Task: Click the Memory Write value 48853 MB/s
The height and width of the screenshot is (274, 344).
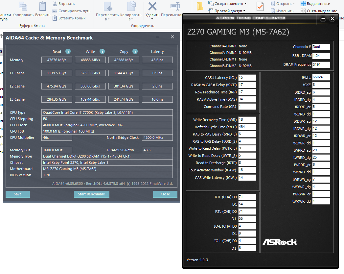Action: pos(90,60)
